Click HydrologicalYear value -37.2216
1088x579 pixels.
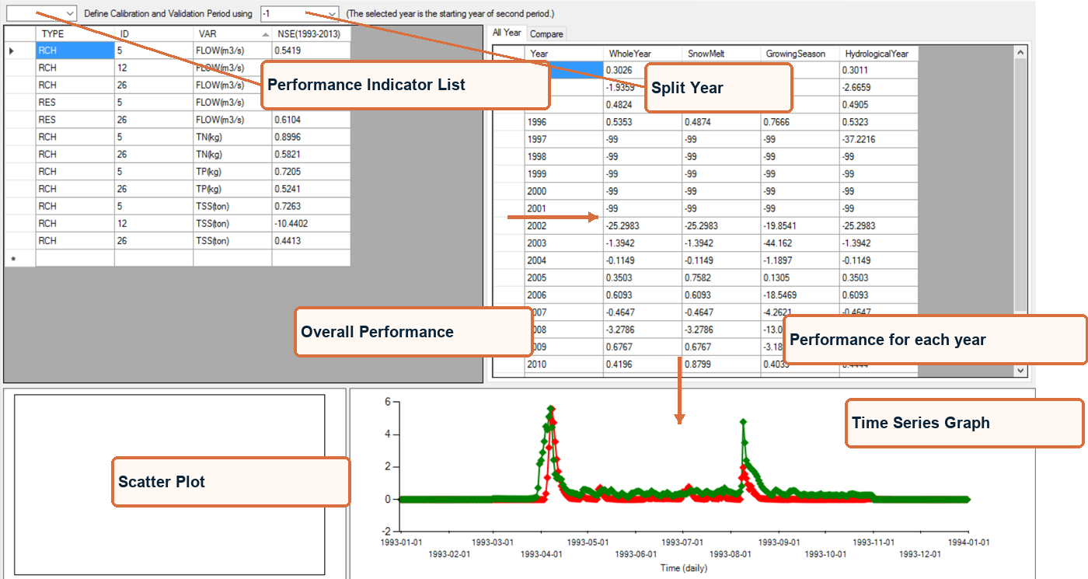pos(878,139)
